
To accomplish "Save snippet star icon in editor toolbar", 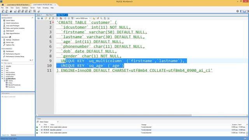I will coord(94,18).
